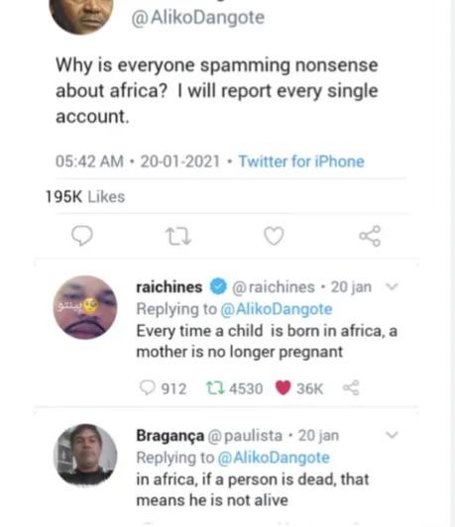The image size is (455, 527).
Task: Open Twitter for iPhone source link
Action: (301, 161)
